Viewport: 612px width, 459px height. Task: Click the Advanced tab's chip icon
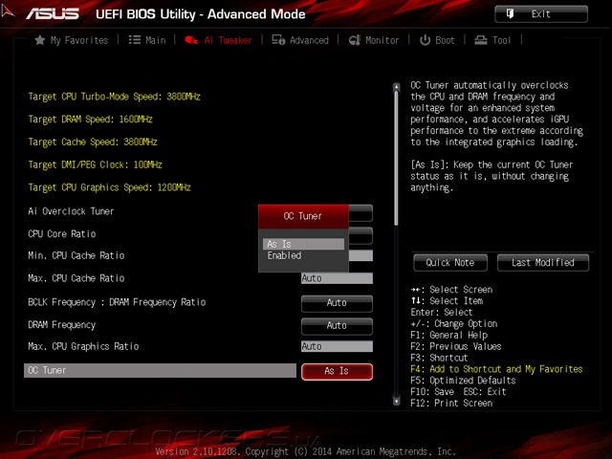[x=278, y=40]
